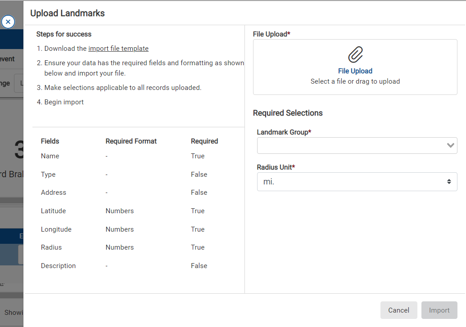
Task: Open the Radius Unit selector
Action: pos(357,181)
